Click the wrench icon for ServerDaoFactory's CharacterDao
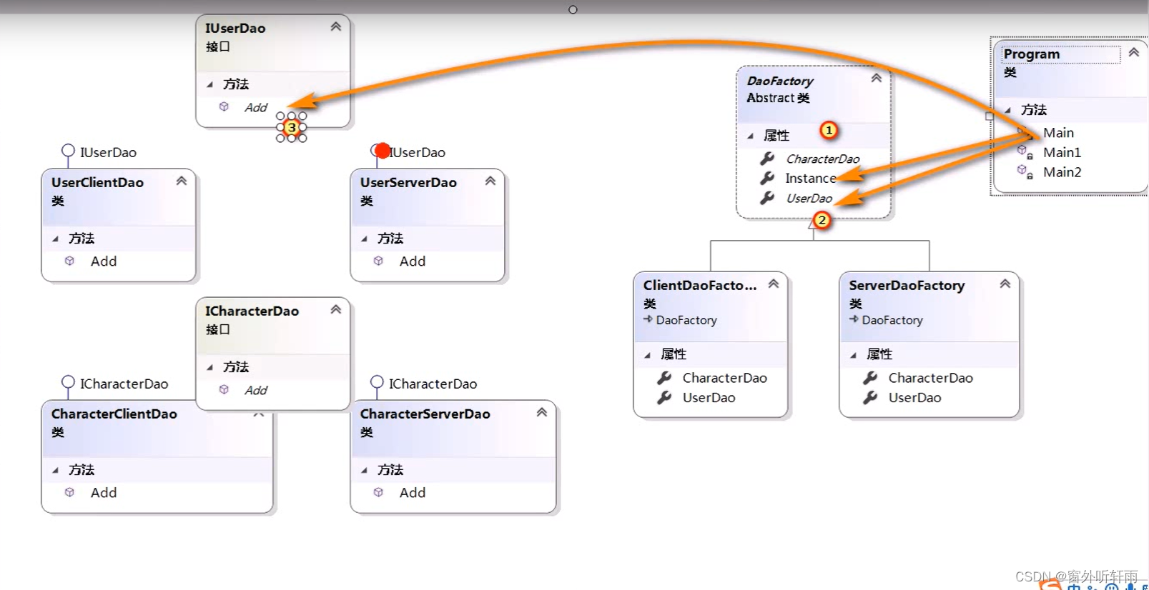The height and width of the screenshot is (590, 1149). coord(870,377)
